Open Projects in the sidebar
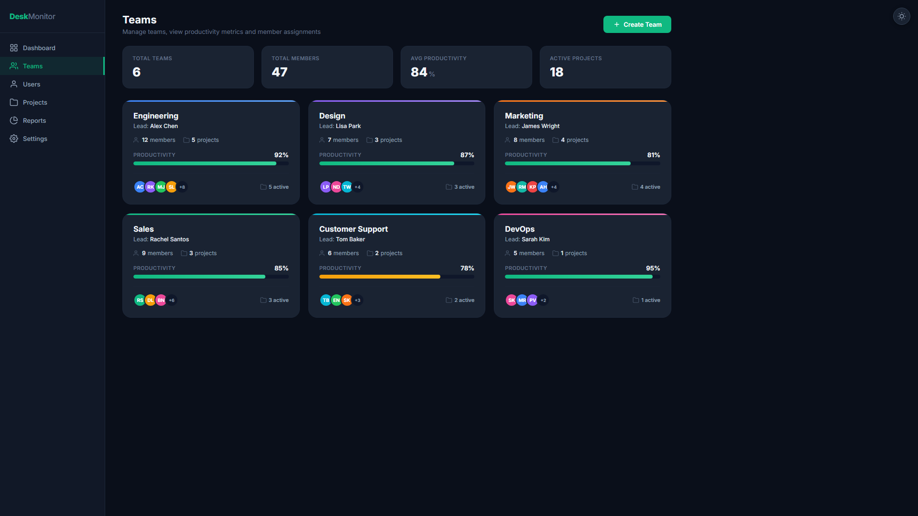 (52, 102)
